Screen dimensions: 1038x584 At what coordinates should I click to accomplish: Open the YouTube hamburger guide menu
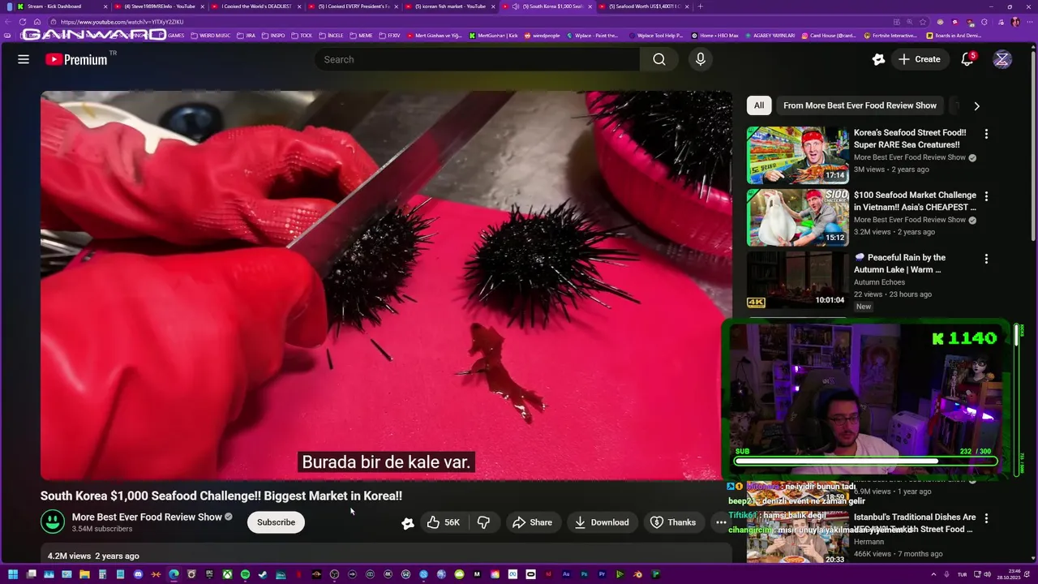24,59
